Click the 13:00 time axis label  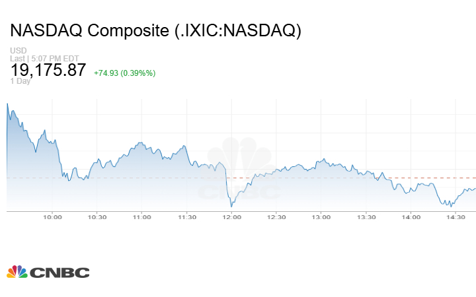click(321, 217)
